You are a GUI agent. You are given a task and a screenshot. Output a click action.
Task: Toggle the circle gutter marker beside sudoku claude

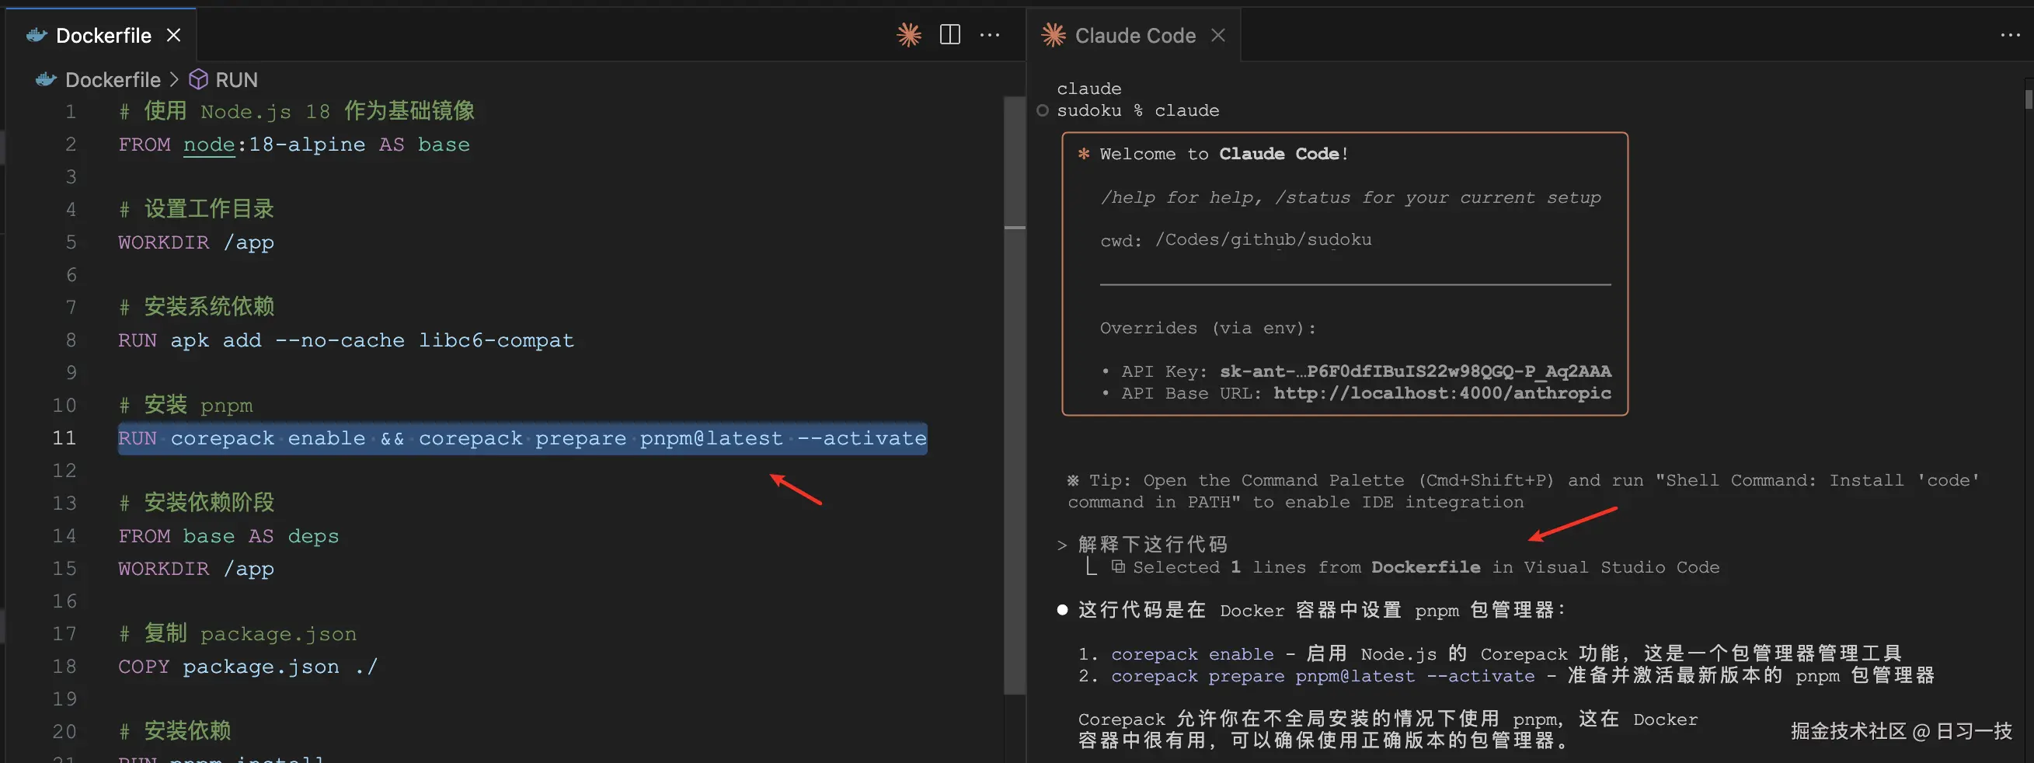coord(1043,110)
